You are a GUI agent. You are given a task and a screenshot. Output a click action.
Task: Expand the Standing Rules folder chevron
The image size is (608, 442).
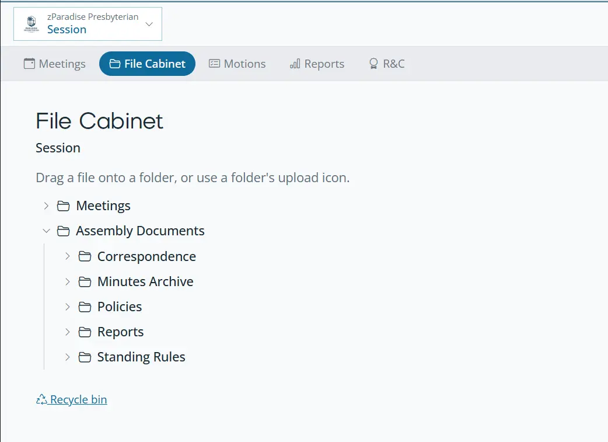click(68, 357)
